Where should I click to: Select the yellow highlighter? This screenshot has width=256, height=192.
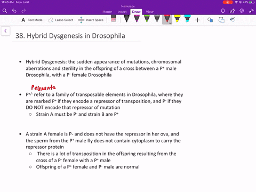[177, 19]
